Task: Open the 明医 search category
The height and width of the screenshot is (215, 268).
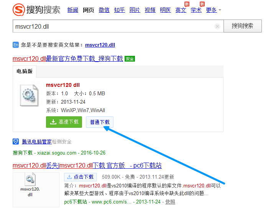Action: [x=166, y=10]
